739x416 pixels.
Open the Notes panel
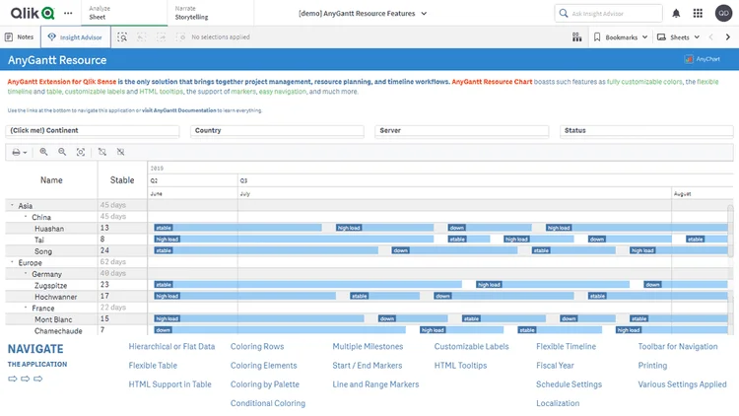pos(20,36)
